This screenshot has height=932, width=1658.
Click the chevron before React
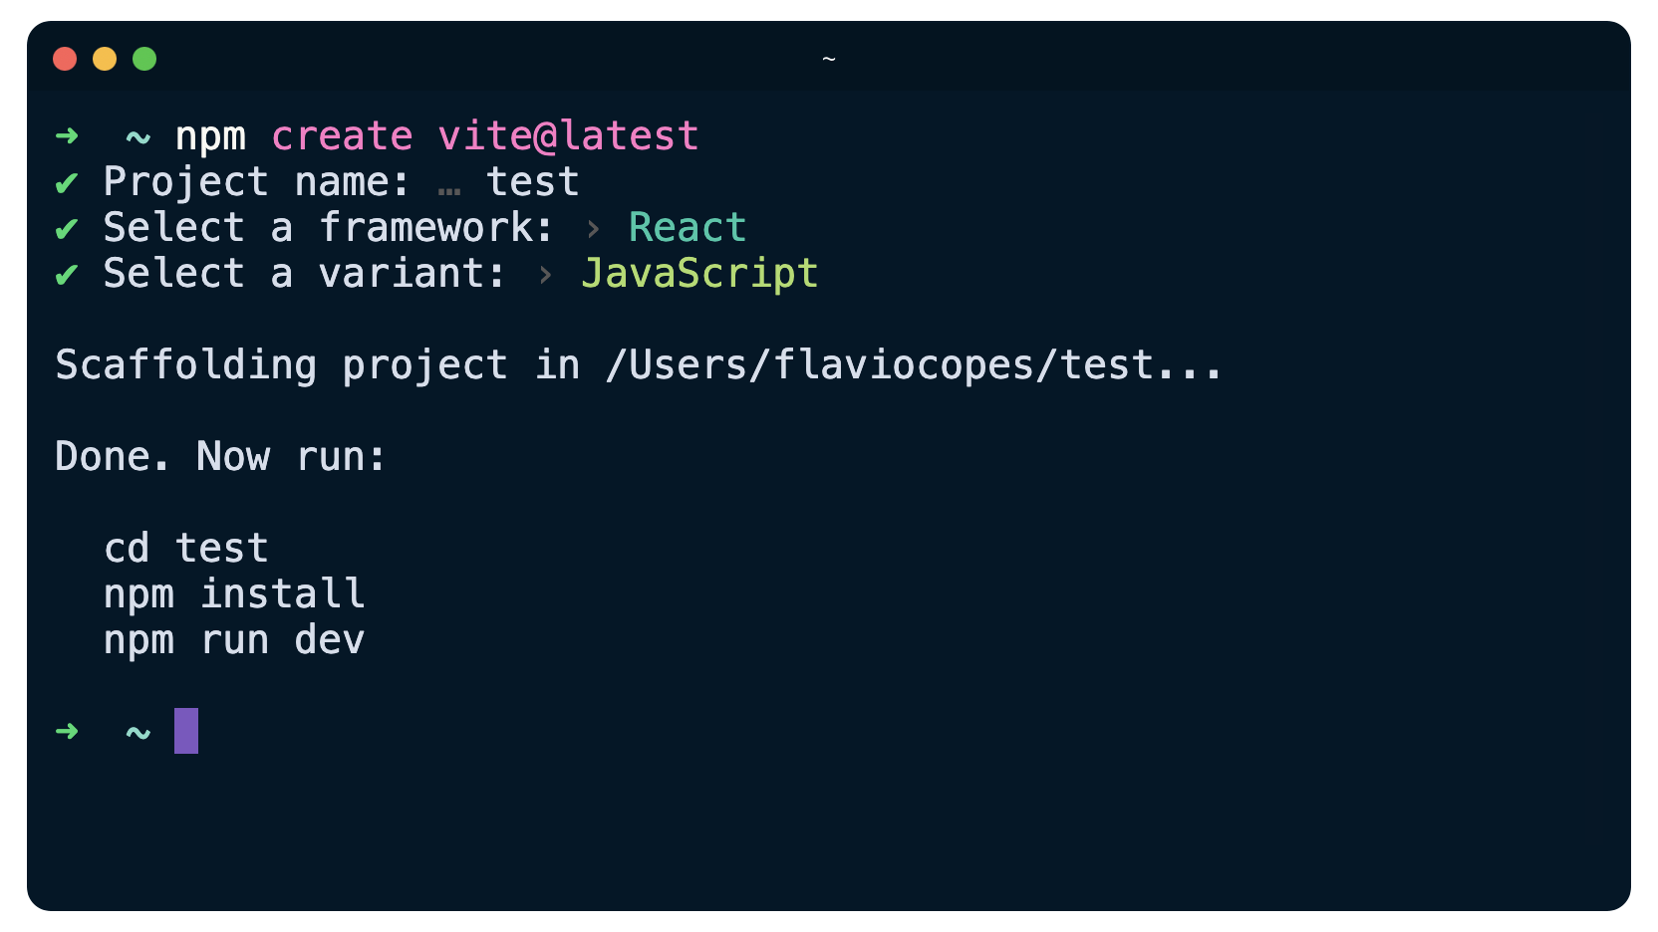[x=593, y=230]
